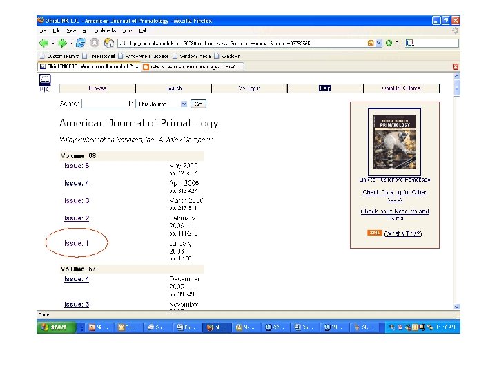Open Issue: 5 of Volume 68
Screen dimensions: 497x373
[x=77, y=166]
